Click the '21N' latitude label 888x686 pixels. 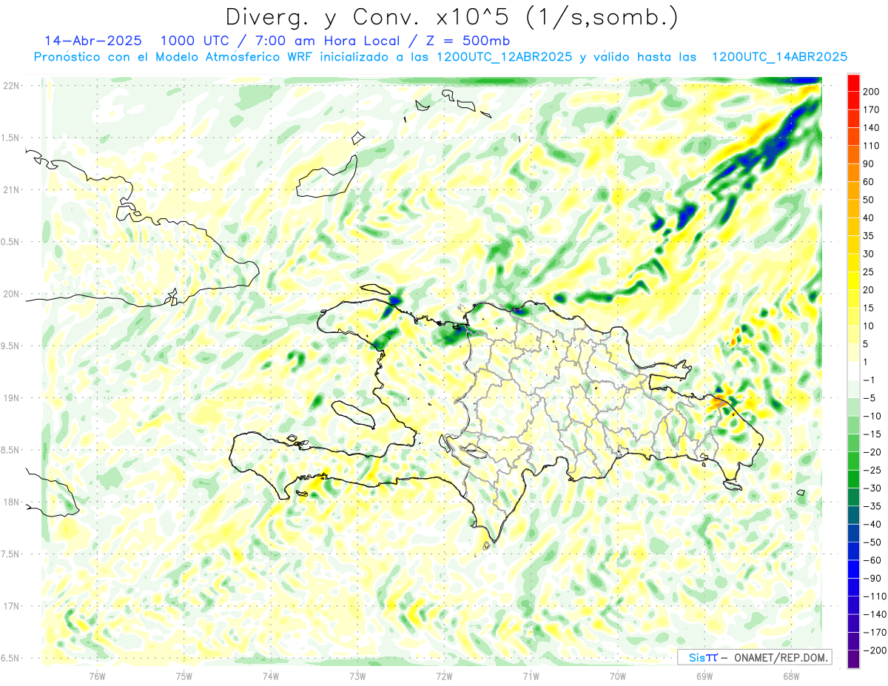tap(11, 189)
